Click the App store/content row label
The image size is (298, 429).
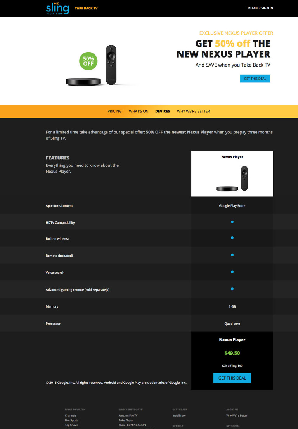[x=59, y=206]
